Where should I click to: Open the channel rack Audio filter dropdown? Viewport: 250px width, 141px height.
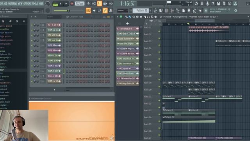click(x=54, y=16)
